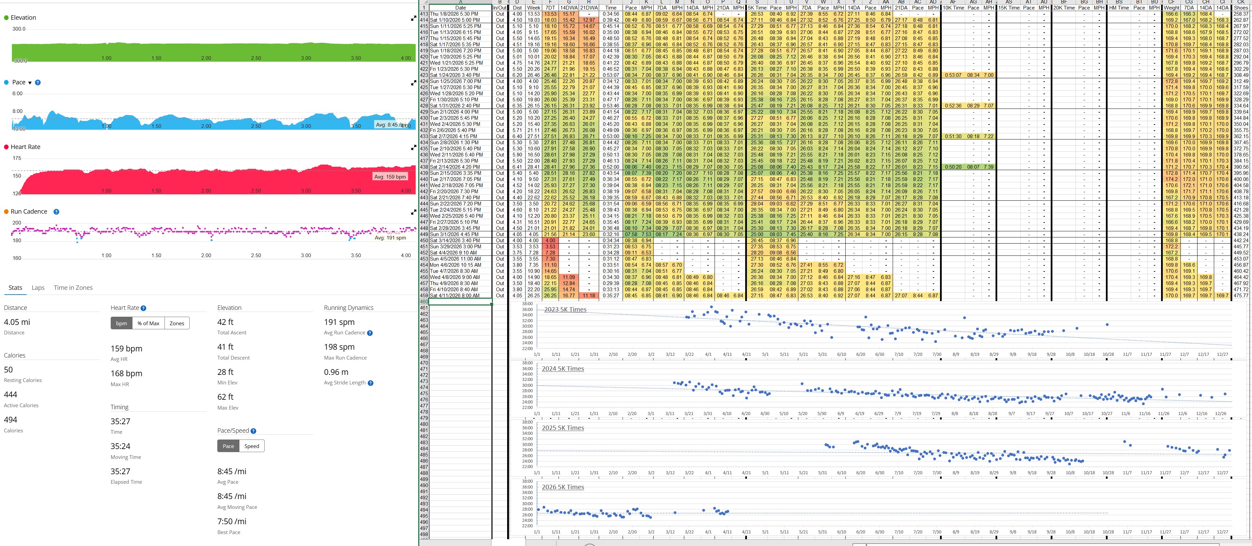1252x546 pixels.
Task: Expand the Heart Rate chart to fullscreen
Action: point(413,147)
